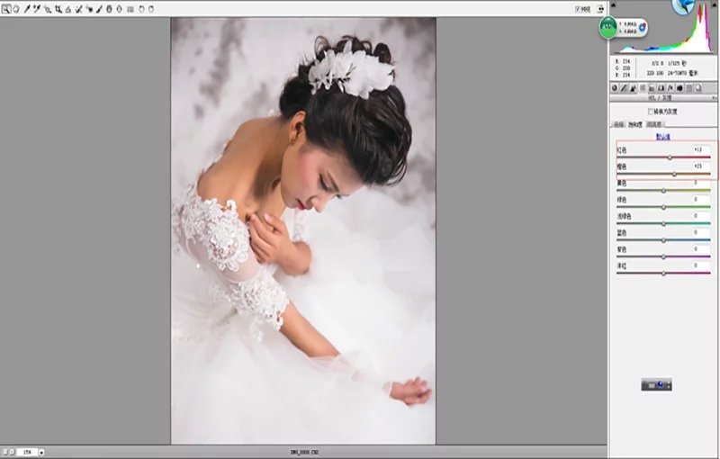Rotate image 90° counterclockwise
720x459 pixels.
tap(141, 9)
